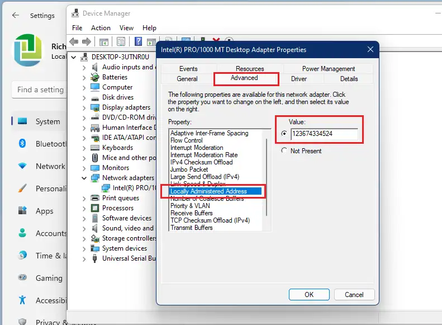Select the Not Present radio button
Screen dimensions: 442x325
[x=284, y=150]
